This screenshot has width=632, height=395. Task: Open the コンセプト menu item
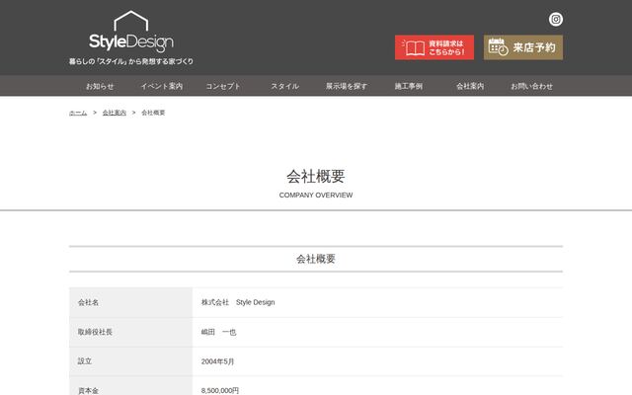223,86
